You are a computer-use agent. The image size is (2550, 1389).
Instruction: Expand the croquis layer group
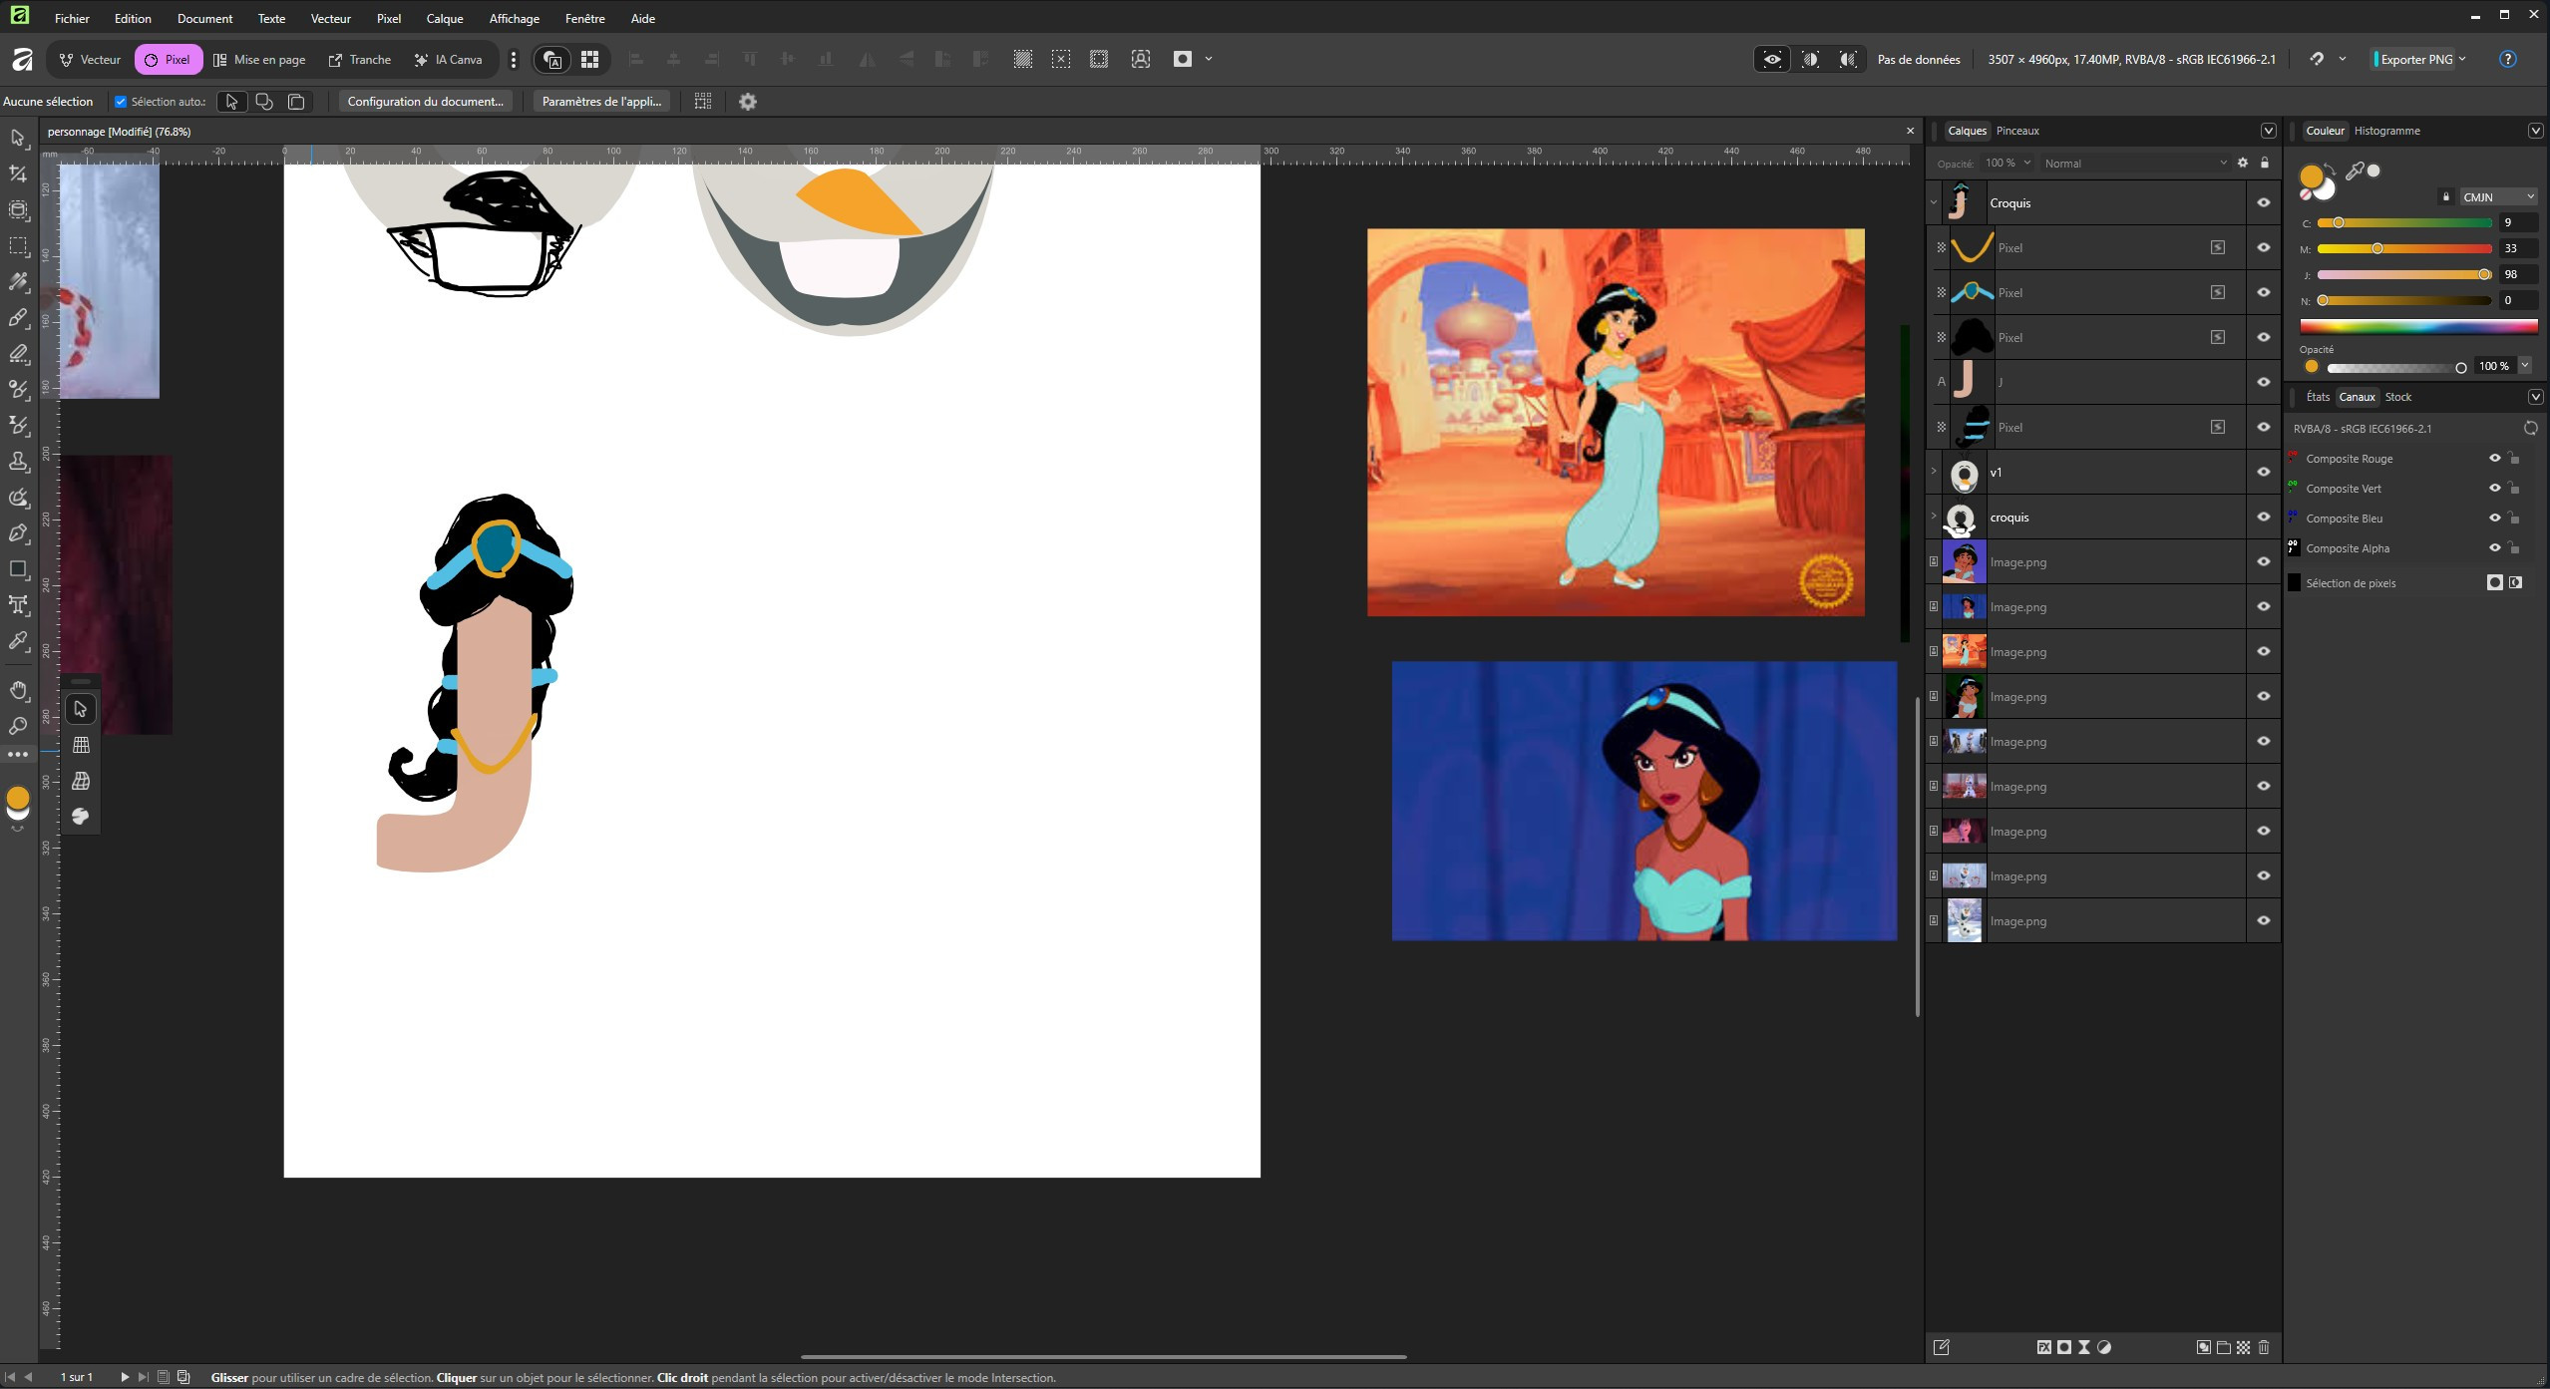1934,517
